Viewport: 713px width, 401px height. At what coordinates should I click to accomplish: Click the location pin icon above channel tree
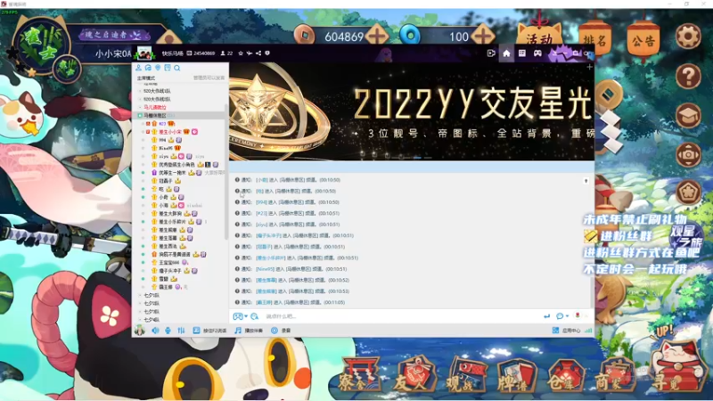pos(158,68)
